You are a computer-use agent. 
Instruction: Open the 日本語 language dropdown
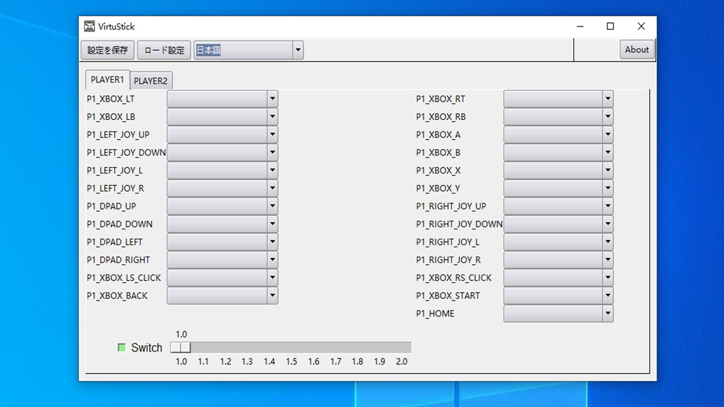click(x=298, y=49)
